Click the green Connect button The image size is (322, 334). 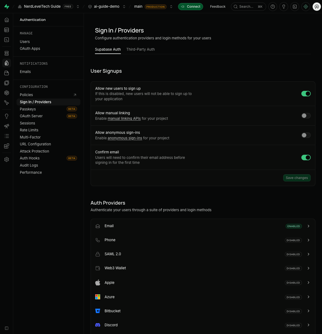(190, 7)
